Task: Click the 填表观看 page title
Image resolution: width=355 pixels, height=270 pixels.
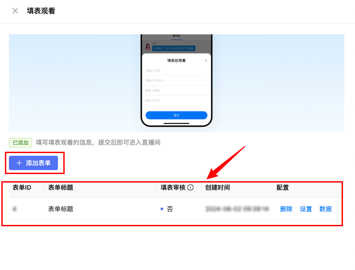Action: coord(41,11)
